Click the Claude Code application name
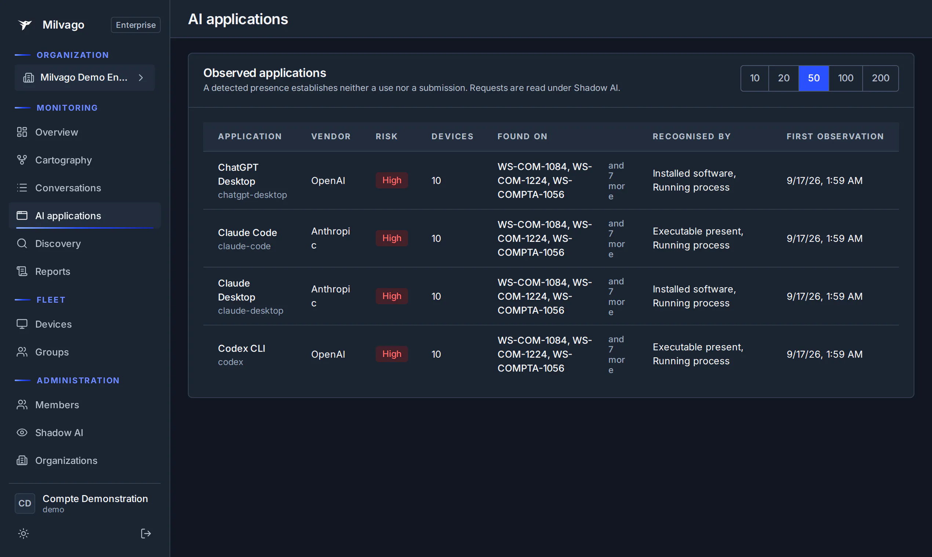Viewport: 932px width, 557px height. point(247,233)
